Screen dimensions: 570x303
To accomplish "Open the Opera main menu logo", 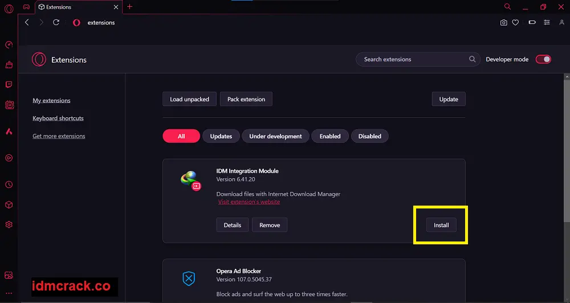I will point(9,8).
